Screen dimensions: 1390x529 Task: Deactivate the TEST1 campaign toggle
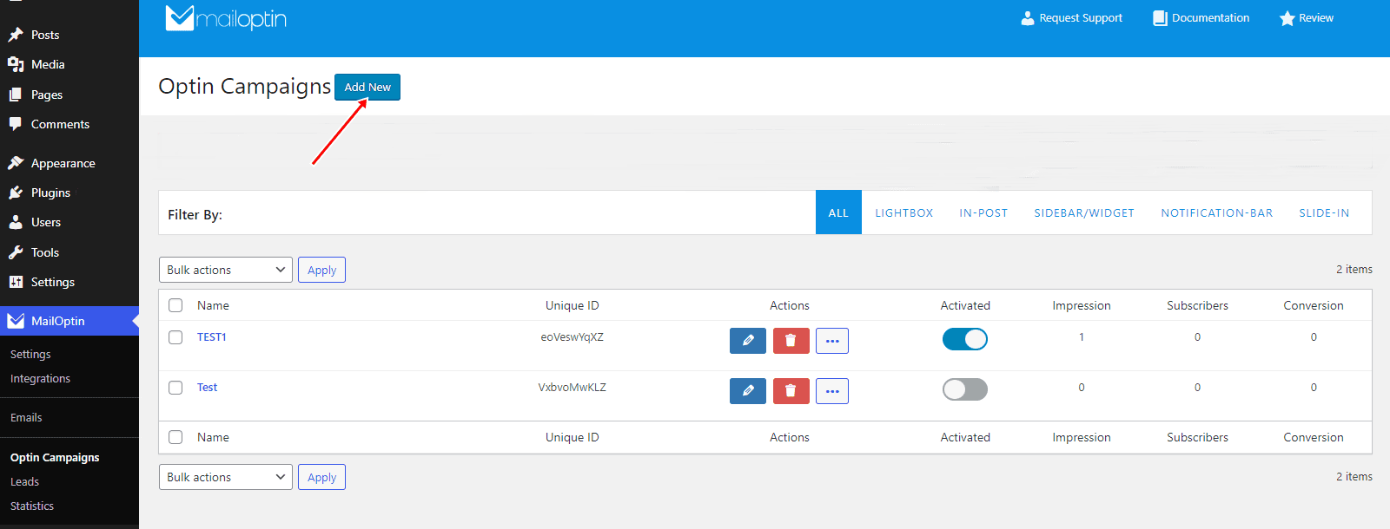(964, 339)
